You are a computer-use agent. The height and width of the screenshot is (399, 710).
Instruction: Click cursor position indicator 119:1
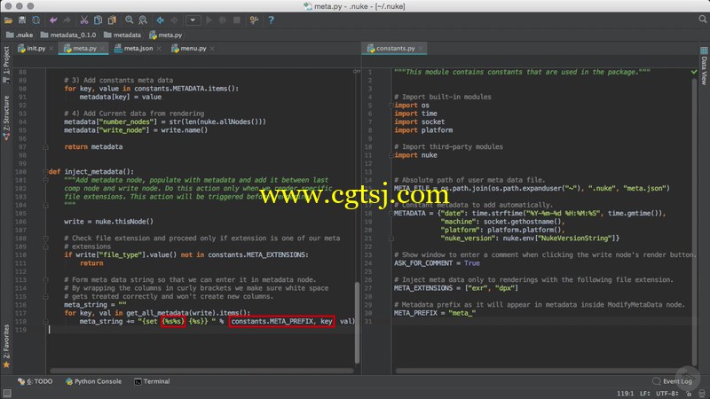626,394
